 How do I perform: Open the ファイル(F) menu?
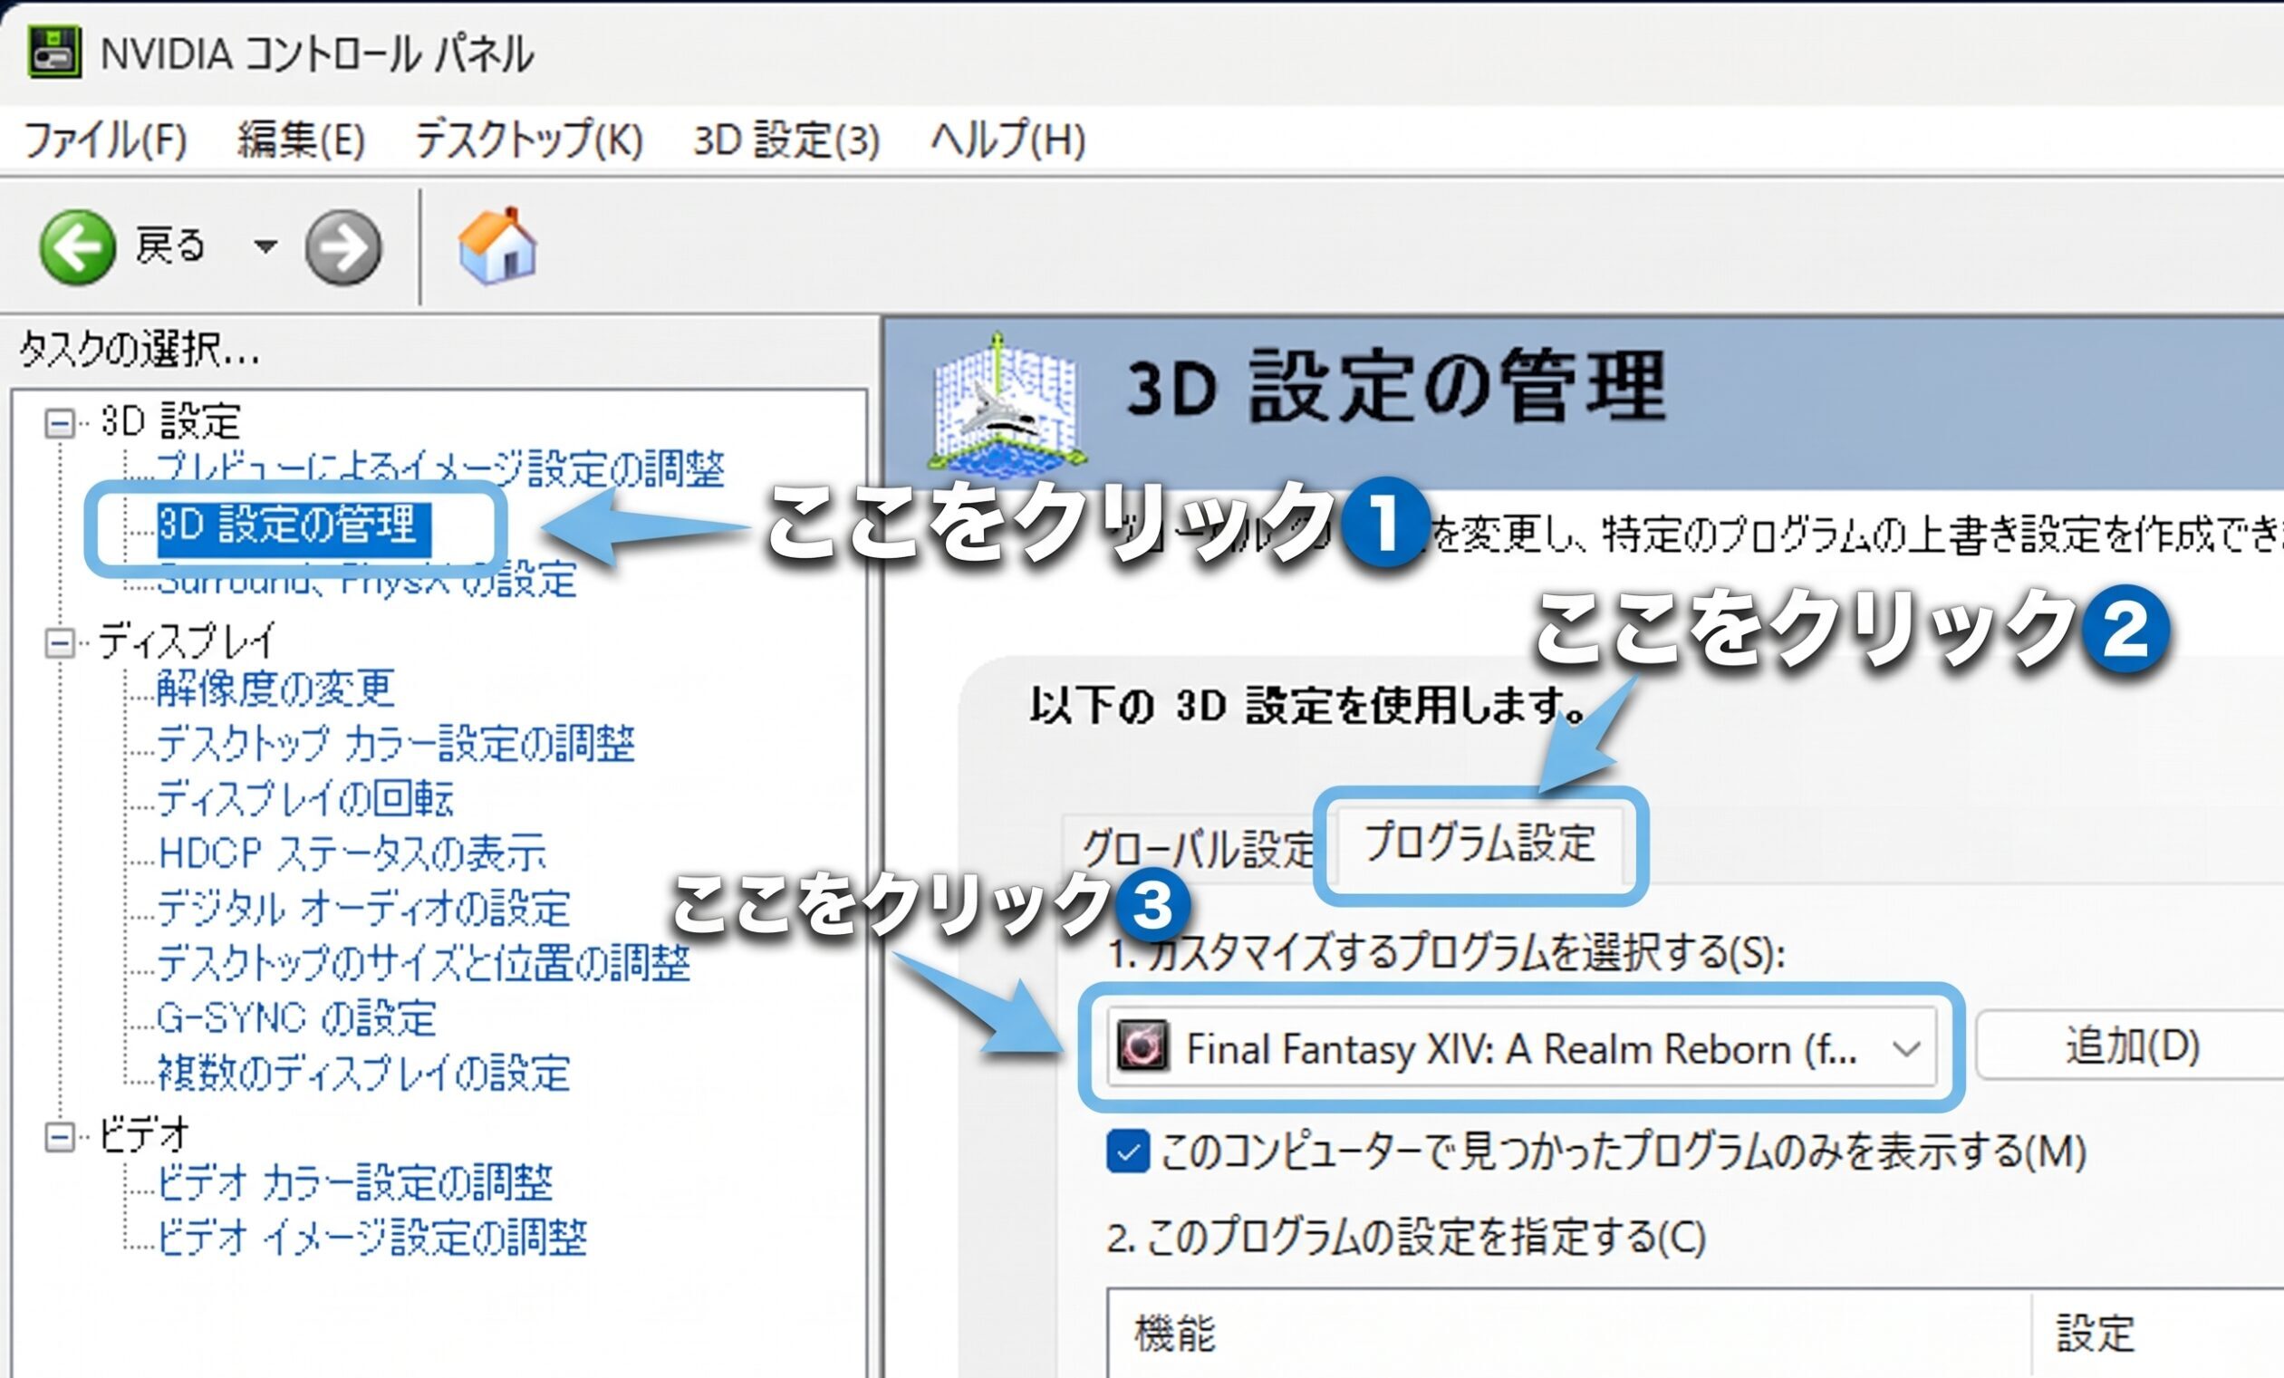pyautogui.click(x=105, y=140)
